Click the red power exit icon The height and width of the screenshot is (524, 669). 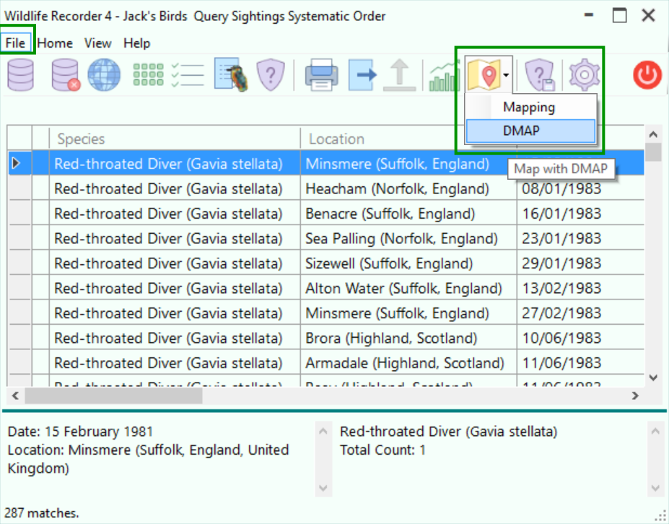647,75
